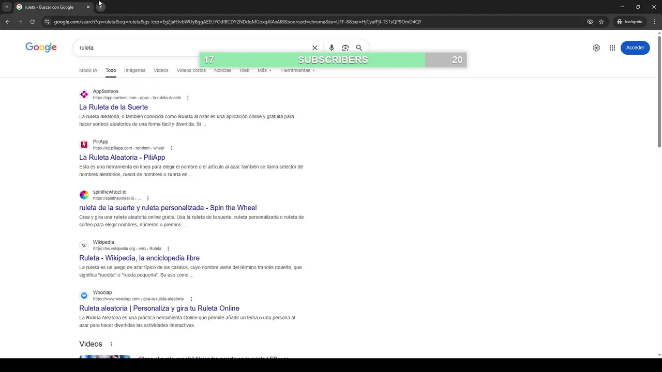This screenshot has height=372, width=662.
Task: View site information icon in address bar
Action: point(47,22)
